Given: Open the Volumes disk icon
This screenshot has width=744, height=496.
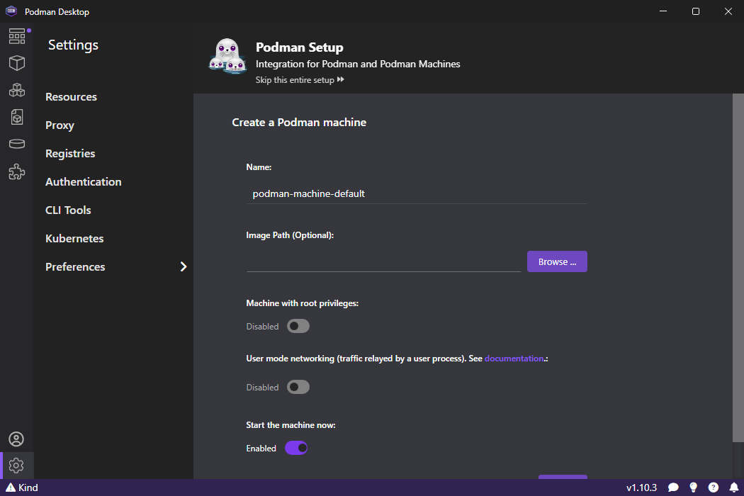Looking at the screenshot, I should (17, 144).
